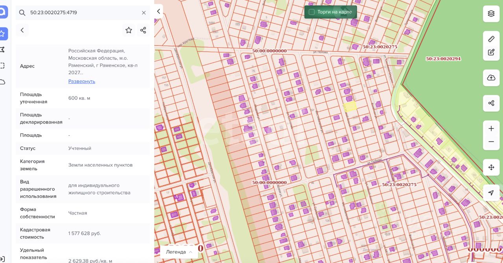Select the yellow highlighted parcel on map

click(350, 106)
